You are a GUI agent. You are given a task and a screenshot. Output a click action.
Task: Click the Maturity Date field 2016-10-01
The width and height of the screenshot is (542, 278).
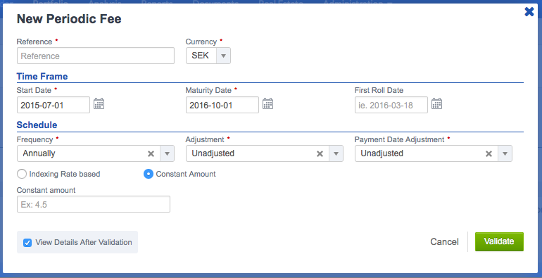(x=222, y=105)
